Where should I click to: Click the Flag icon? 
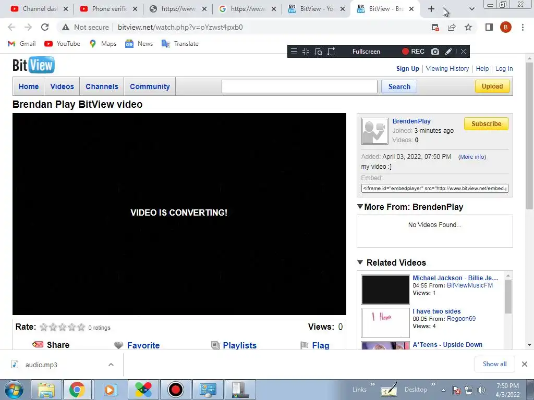(304, 345)
